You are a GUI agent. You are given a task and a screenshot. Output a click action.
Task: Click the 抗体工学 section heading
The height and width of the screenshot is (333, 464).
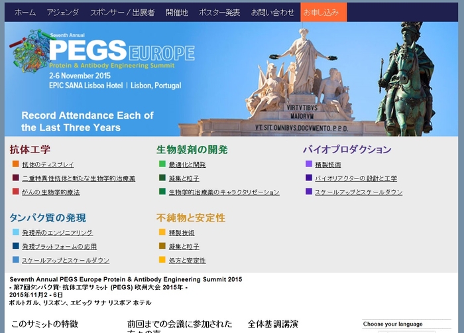point(30,150)
